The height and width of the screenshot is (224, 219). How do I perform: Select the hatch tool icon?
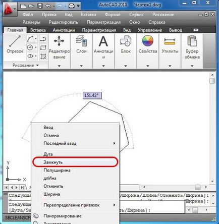click(x=43, y=56)
